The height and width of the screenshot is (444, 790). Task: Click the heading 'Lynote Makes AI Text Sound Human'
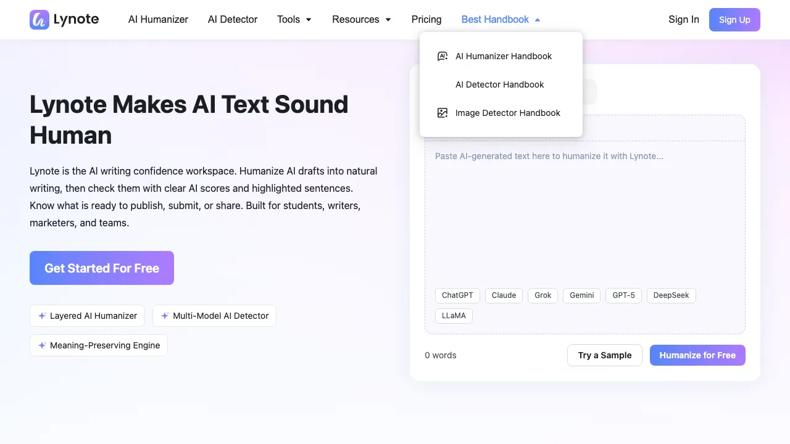(x=189, y=120)
